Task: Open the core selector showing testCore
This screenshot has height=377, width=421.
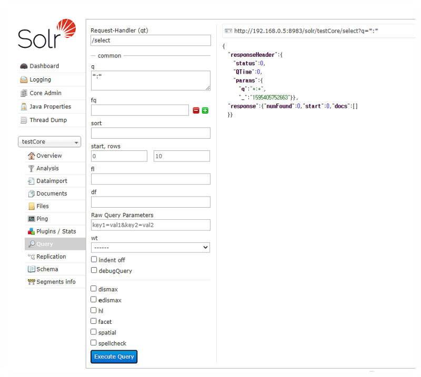Action: point(49,141)
